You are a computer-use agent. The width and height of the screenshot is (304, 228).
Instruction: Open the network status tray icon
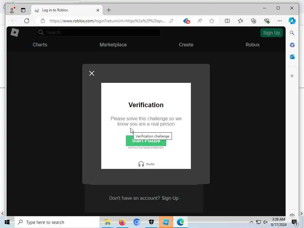259,222
